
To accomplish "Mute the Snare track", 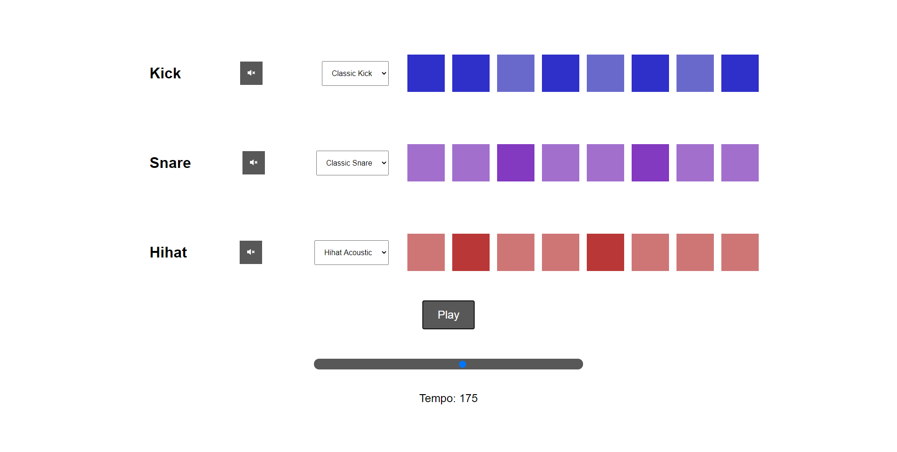I will point(254,163).
